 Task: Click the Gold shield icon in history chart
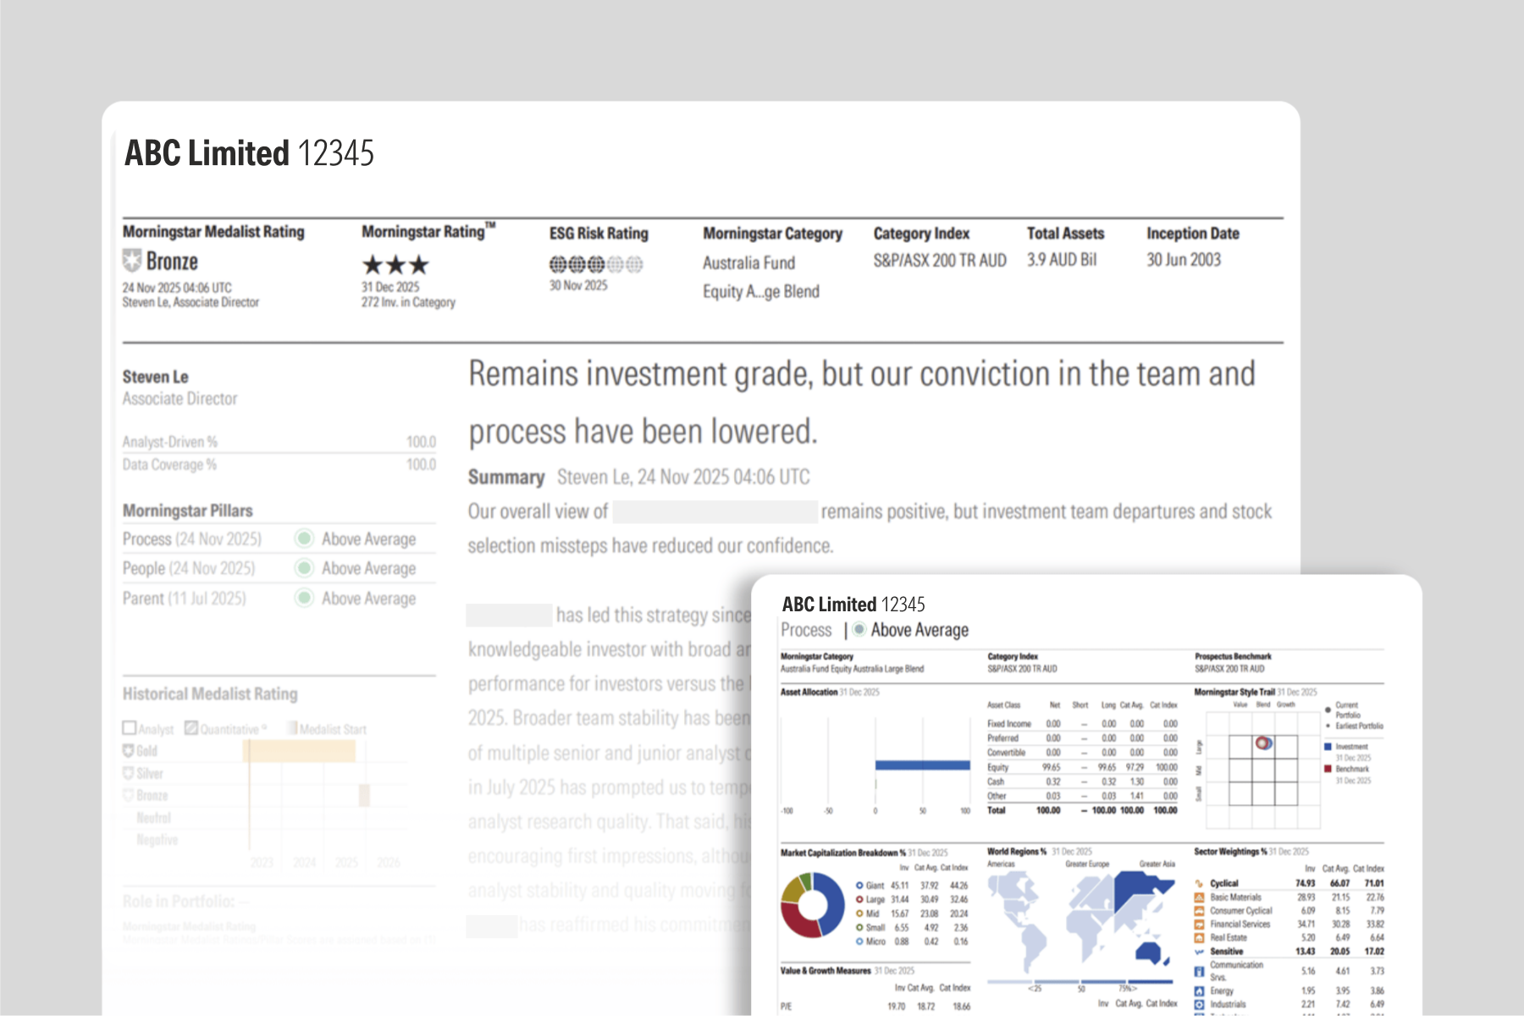(x=129, y=751)
